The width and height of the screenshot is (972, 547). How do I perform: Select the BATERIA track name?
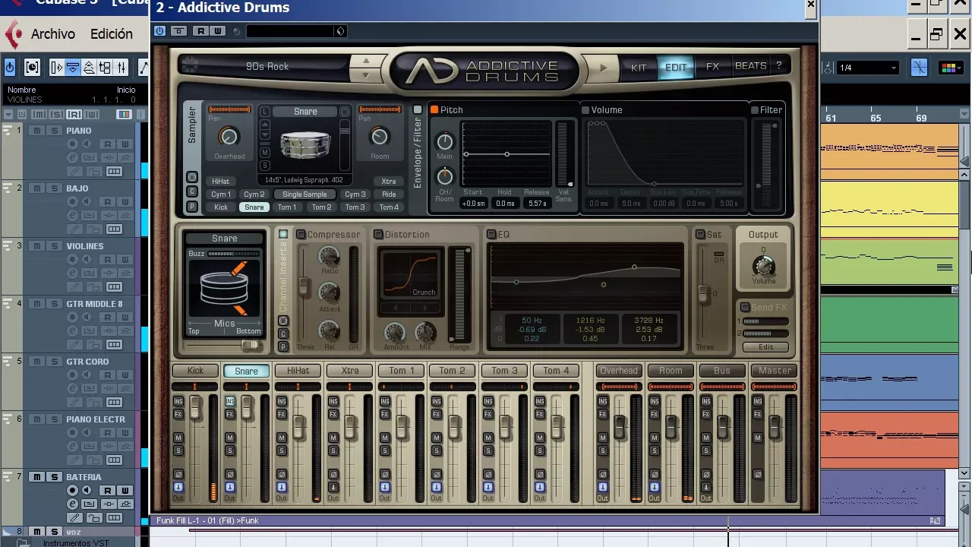(84, 477)
